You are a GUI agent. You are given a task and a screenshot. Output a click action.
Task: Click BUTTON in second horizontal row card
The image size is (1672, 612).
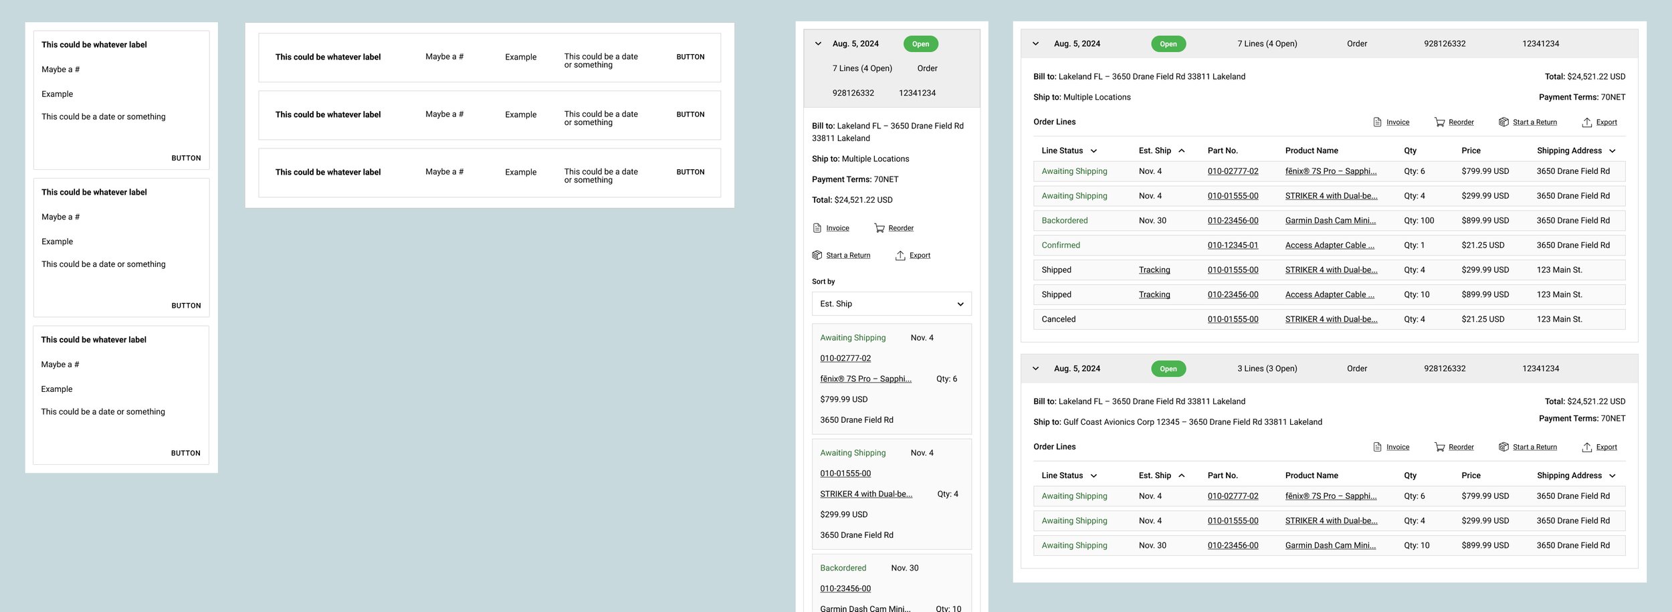[690, 114]
